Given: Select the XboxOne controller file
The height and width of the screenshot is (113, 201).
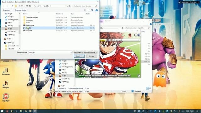Looking at the screenshot, I should (29, 31).
